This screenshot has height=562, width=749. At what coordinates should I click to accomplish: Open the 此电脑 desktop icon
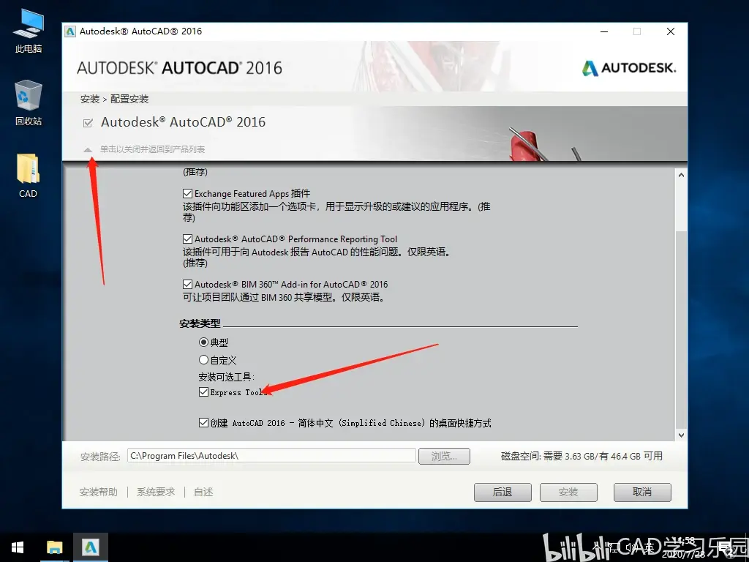[x=29, y=31]
